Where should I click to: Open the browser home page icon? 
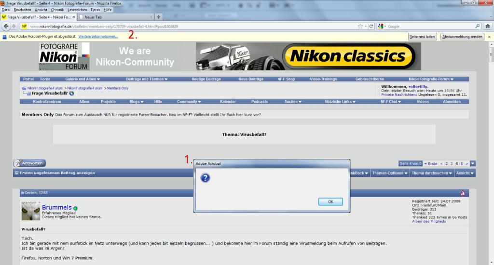tap(488, 26)
